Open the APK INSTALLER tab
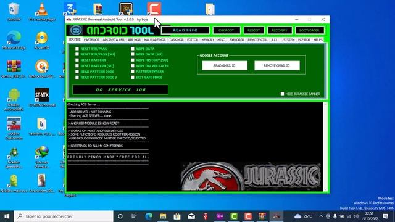This screenshot has width=395, height=222. (x=114, y=40)
